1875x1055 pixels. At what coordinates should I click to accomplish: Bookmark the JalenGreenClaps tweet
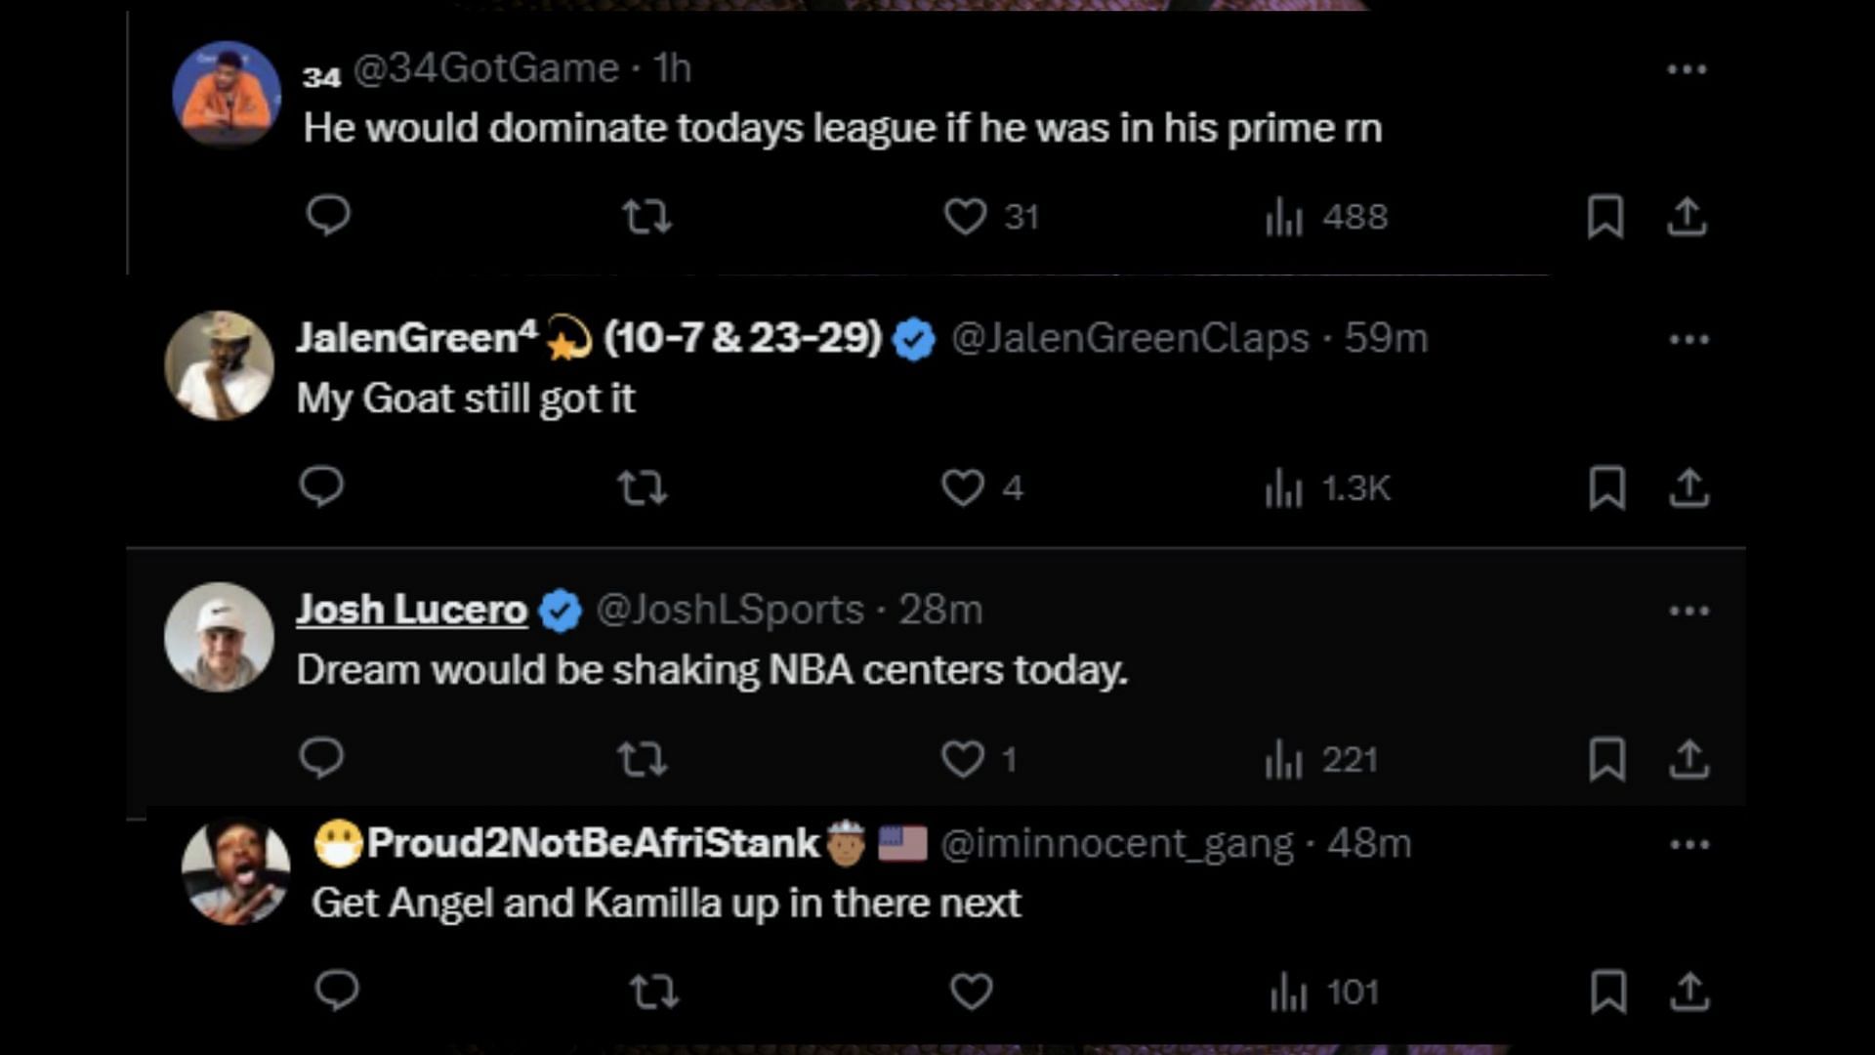[x=1606, y=486]
